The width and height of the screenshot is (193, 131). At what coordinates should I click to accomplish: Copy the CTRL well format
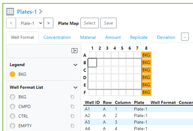pyautogui.click(x=72, y=116)
